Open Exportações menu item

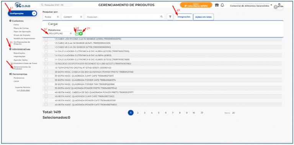tap(19, 53)
